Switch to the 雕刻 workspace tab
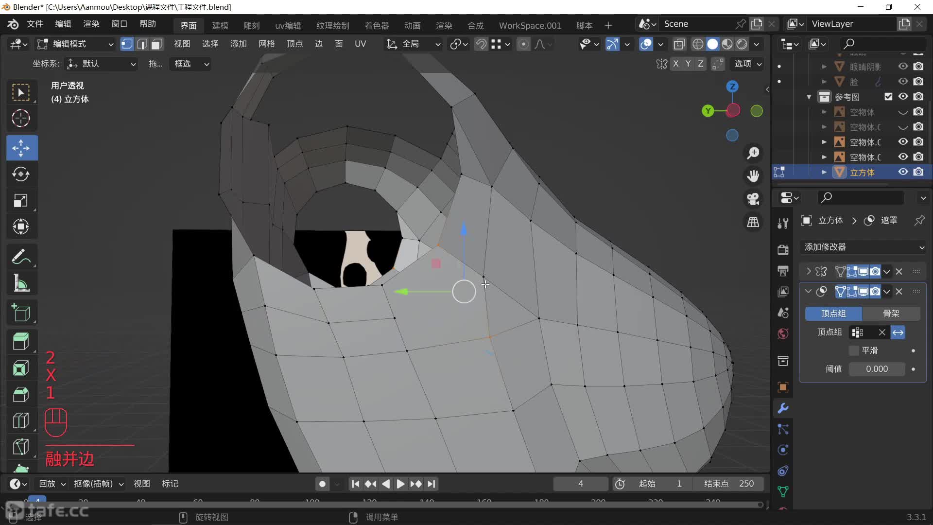Viewport: 933px width, 525px height. click(252, 25)
